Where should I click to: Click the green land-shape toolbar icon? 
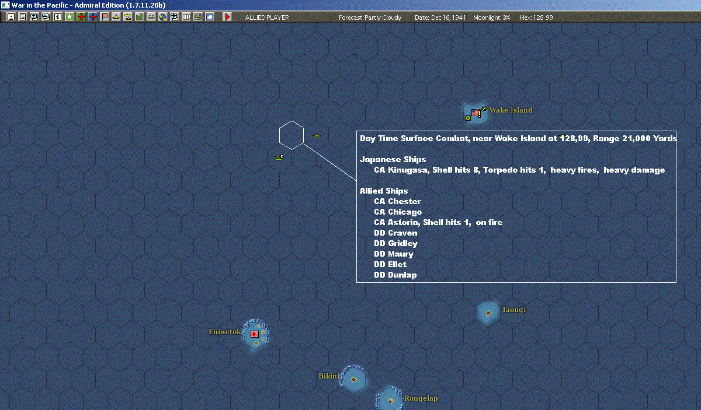(139, 17)
